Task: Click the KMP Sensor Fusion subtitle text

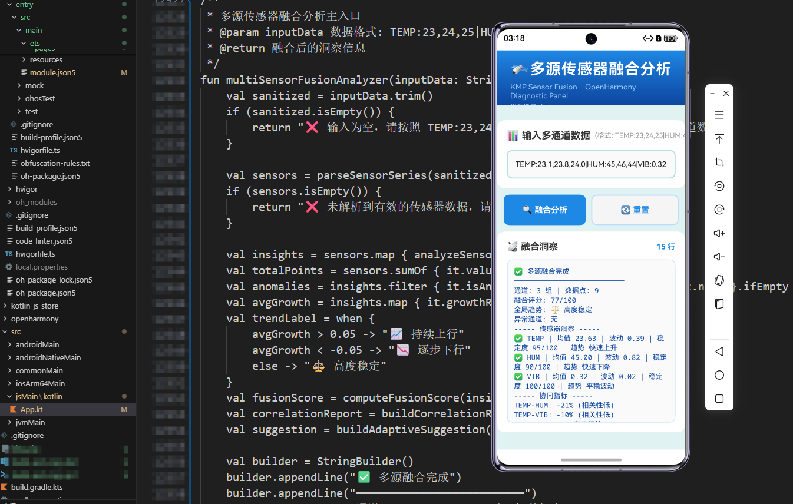Action: pyautogui.click(x=573, y=91)
